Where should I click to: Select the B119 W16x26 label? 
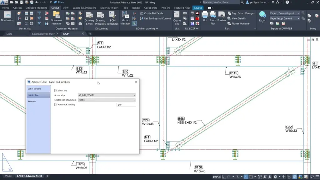[235, 75]
